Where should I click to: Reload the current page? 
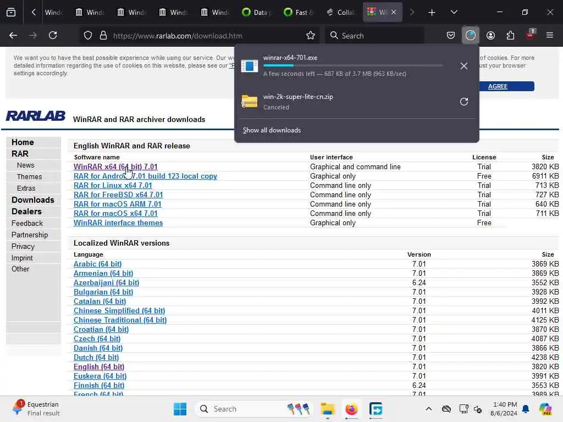coord(53,35)
